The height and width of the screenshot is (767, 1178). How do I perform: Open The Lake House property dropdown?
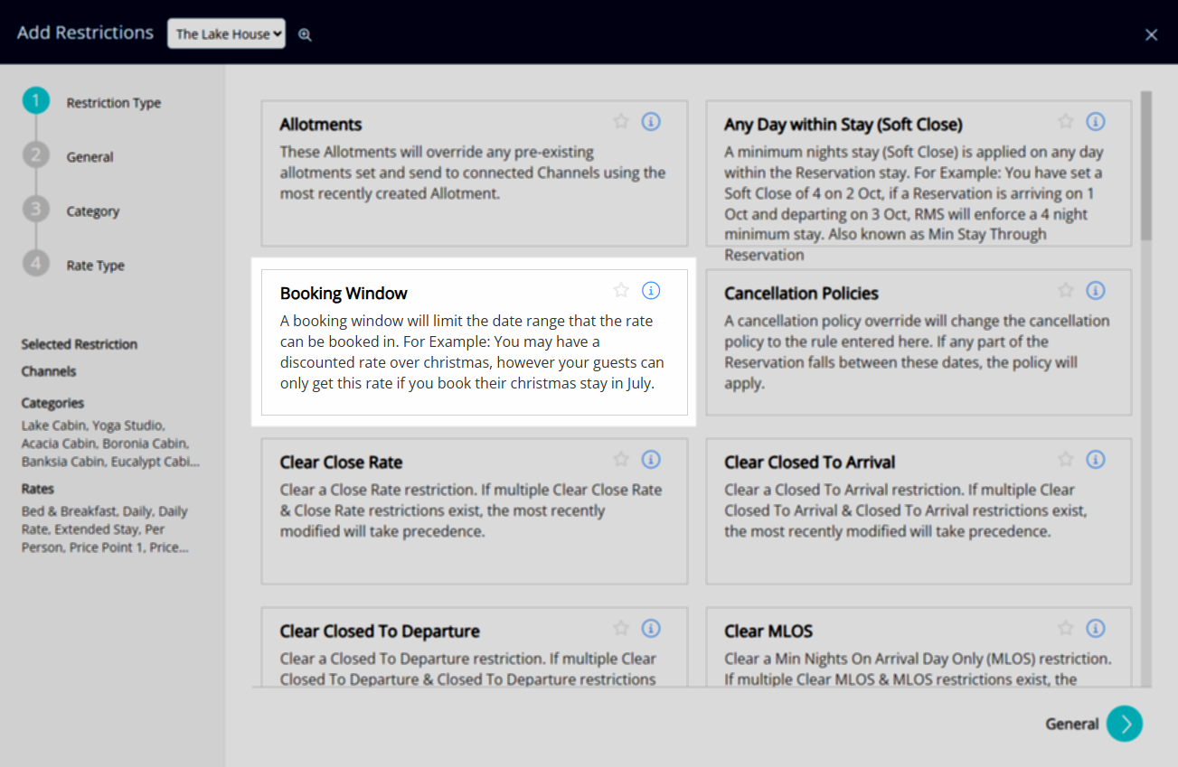click(226, 33)
